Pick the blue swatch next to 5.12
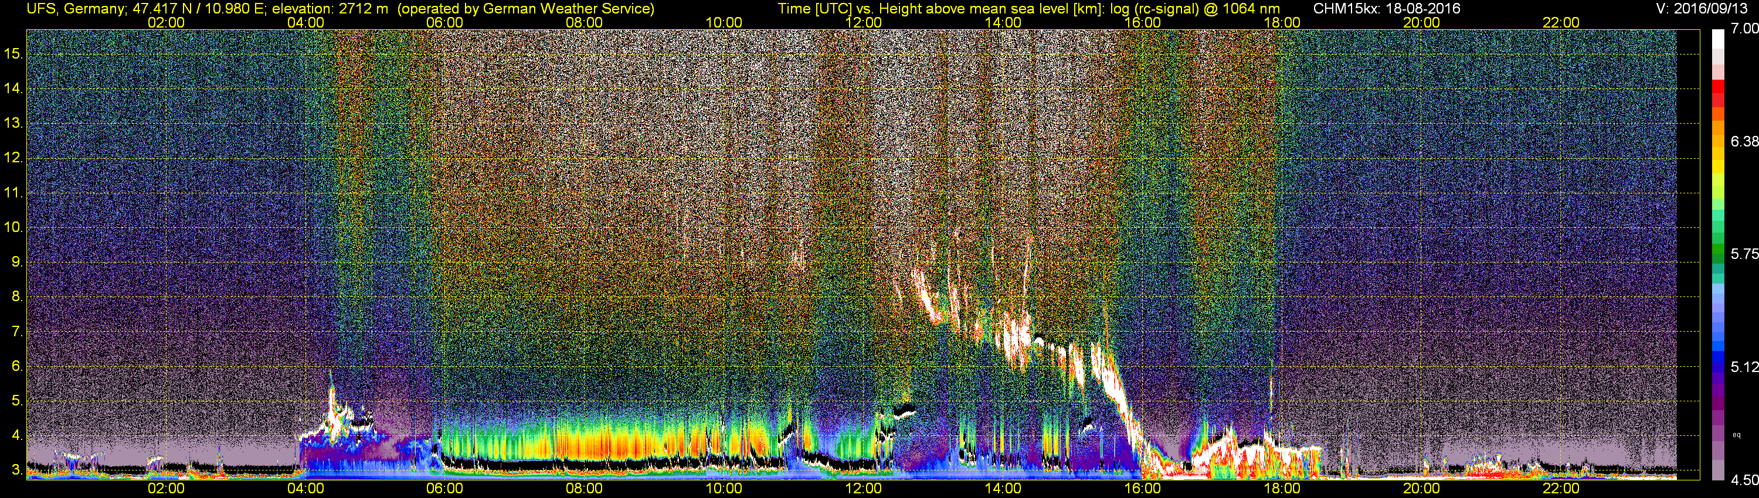This screenshot has height=498, width=1759. 1718,367
